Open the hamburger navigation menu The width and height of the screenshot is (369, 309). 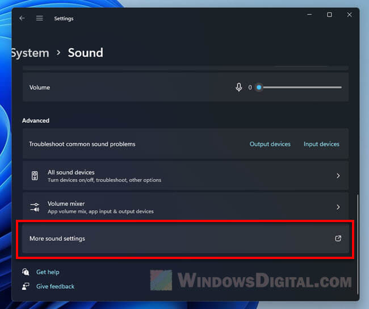40,18
